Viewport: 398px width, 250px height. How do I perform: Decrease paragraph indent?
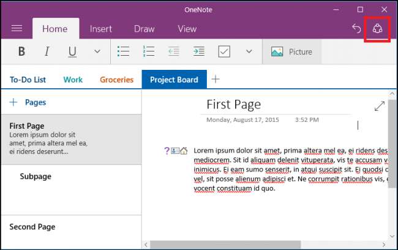174,52
